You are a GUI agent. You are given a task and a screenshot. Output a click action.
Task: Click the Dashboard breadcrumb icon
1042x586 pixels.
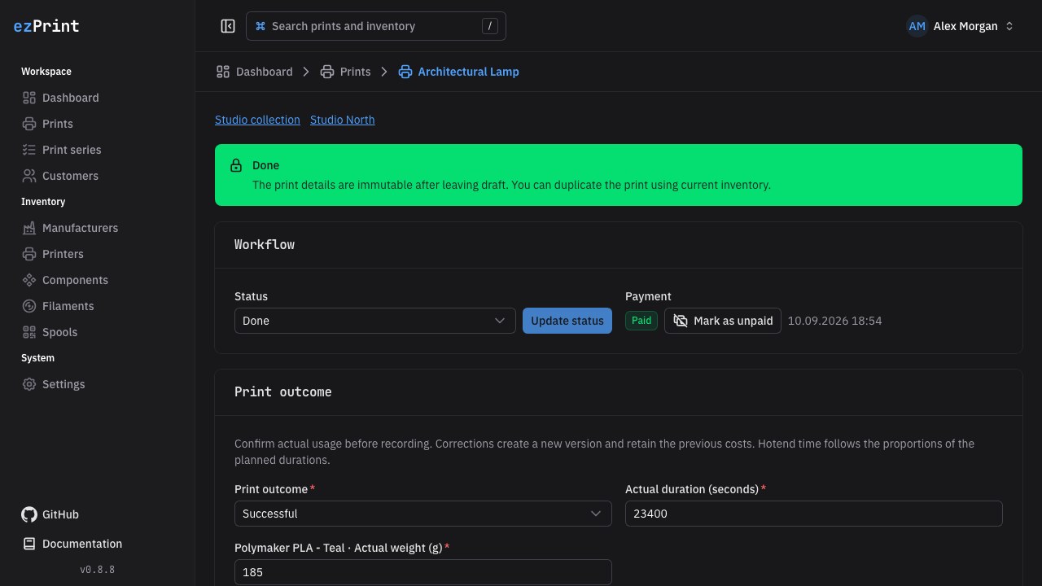[x=223, y=72]
